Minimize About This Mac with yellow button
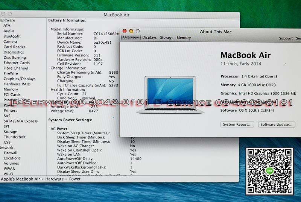The width and height of the screenshot is (301, 202). point(131,31)
